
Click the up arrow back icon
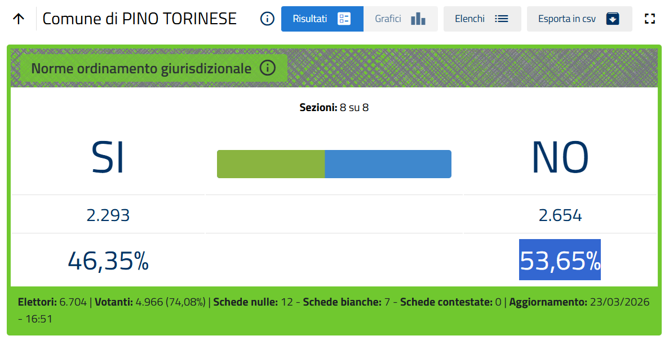click(x=19, y=19)
